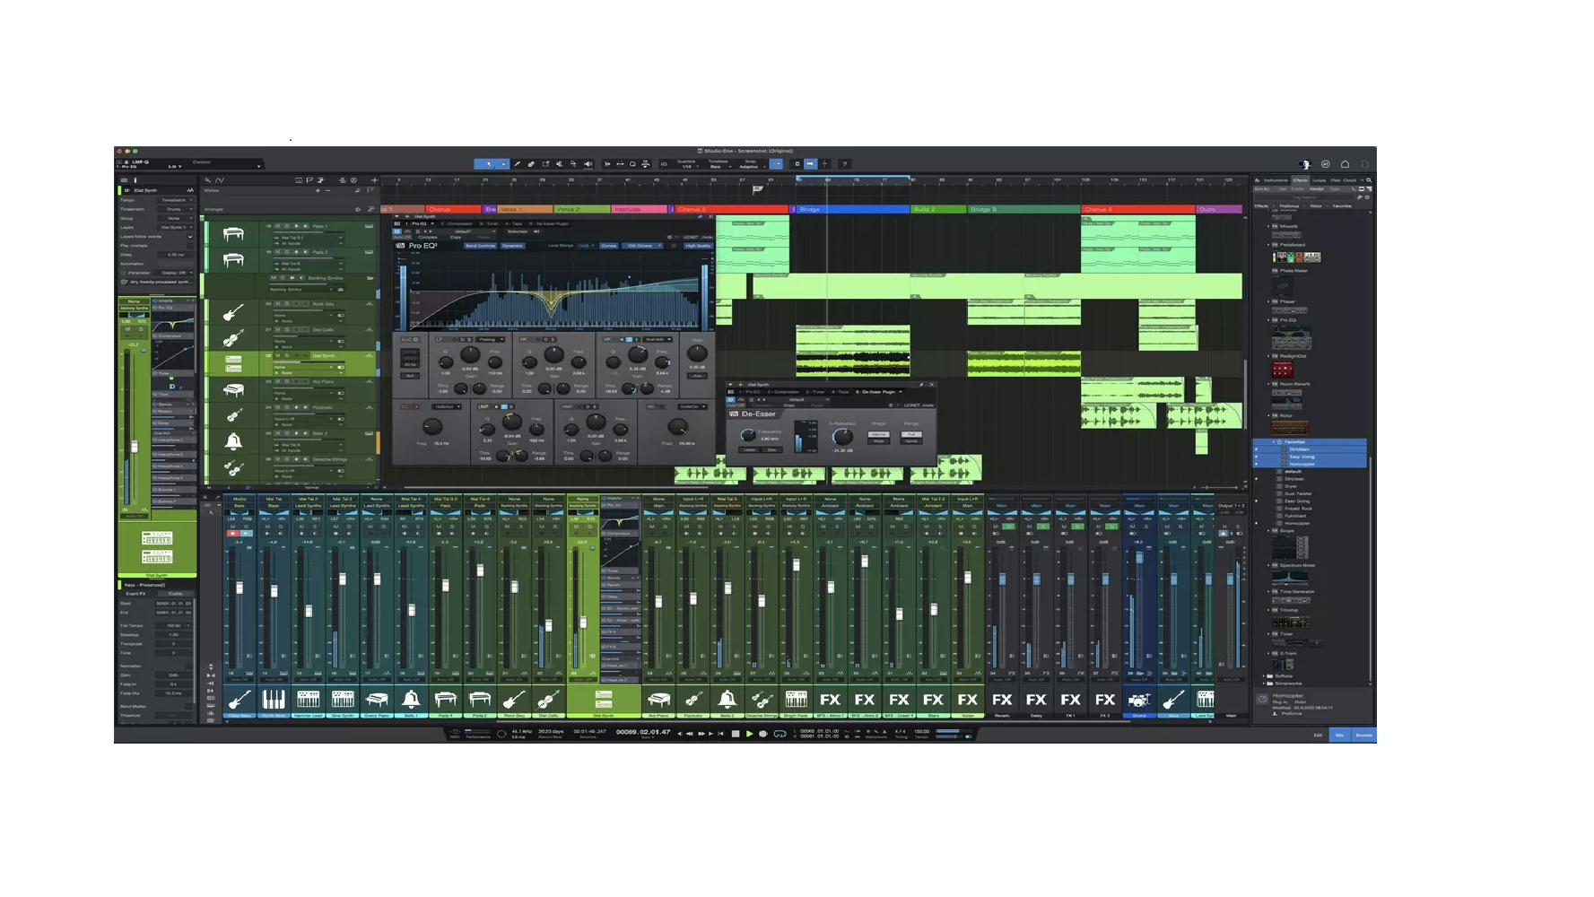This screenshot has width=1594, height=897.
Task: Click the add track plus icon
Action: (374, 180)
